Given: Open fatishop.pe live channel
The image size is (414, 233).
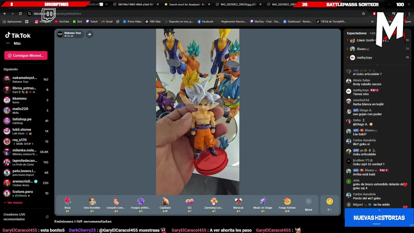Looking at the screenshot, I should 26,121.
